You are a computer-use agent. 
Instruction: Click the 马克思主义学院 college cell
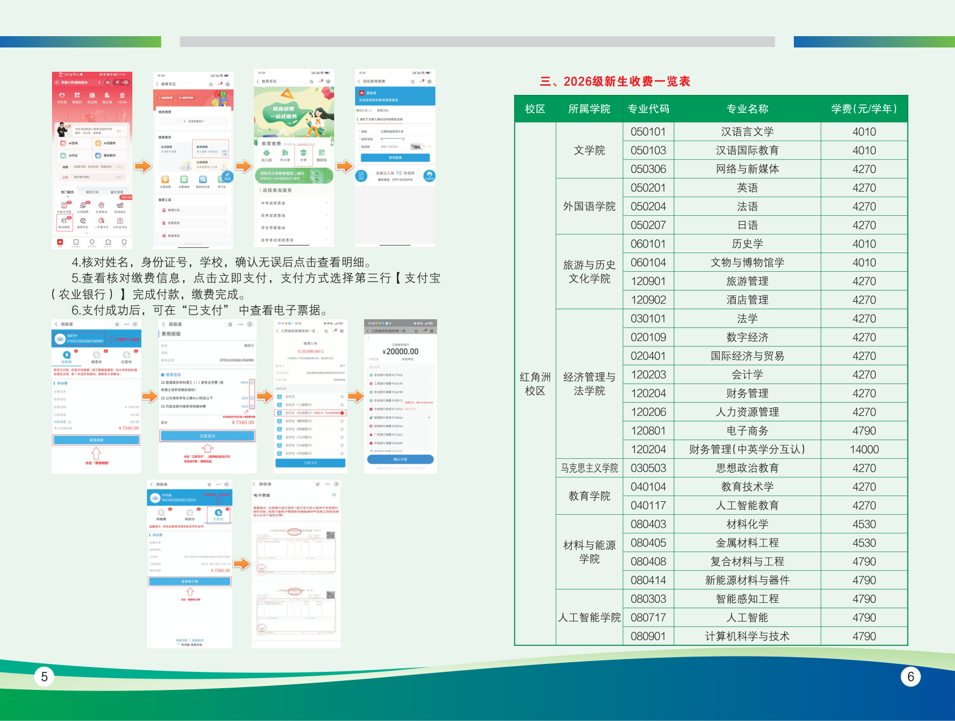tap(589, 468)
